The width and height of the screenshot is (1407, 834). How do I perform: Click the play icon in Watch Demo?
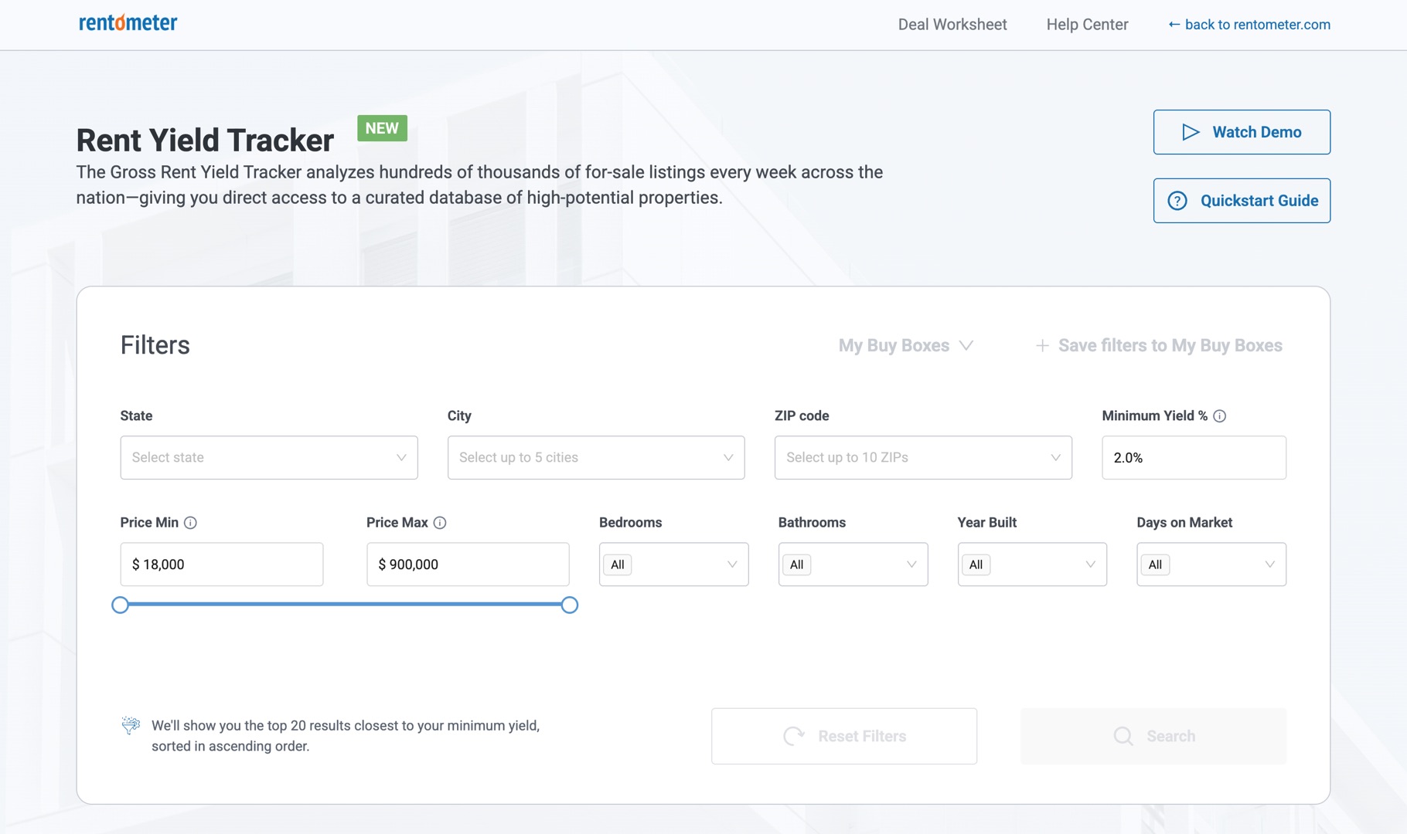(1191, 132)
